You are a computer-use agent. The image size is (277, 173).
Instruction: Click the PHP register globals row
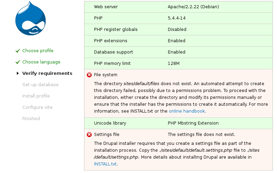tap(178, 30)
